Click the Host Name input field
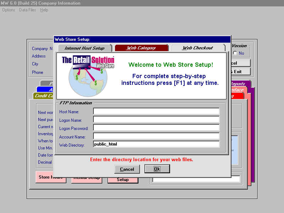The height and width of the screenshot is (213, 284). point(156,111)
